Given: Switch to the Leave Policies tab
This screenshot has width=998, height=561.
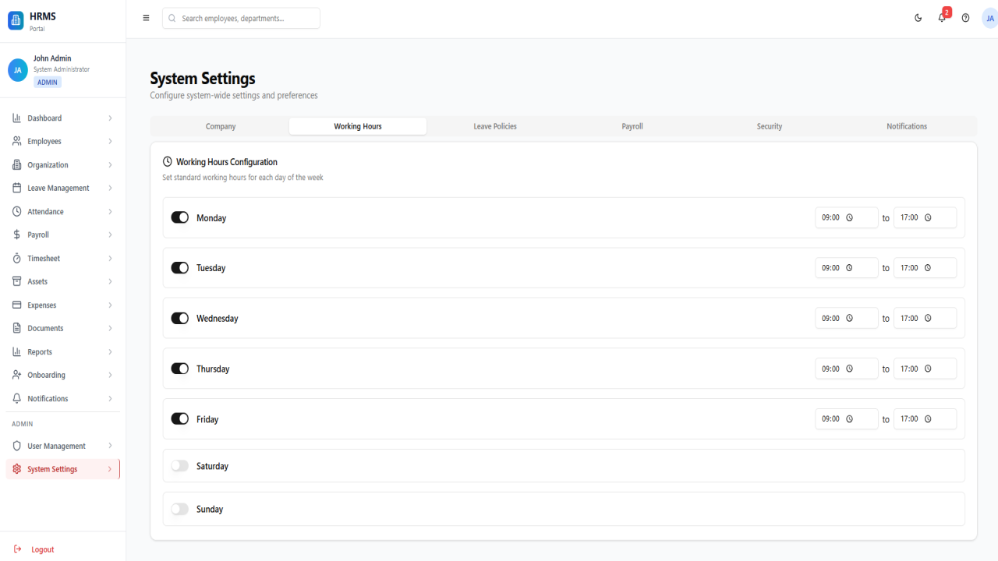Looking at the screenshot, I should click(x=495, y=126).
